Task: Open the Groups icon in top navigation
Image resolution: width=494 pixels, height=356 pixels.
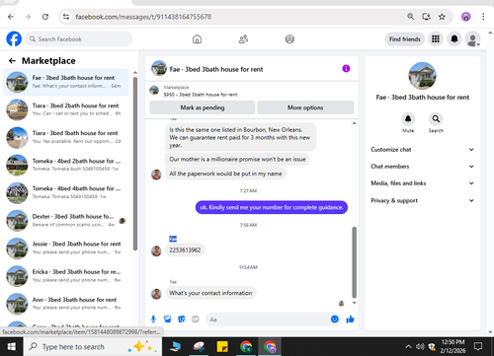Action: pos(289,39)
